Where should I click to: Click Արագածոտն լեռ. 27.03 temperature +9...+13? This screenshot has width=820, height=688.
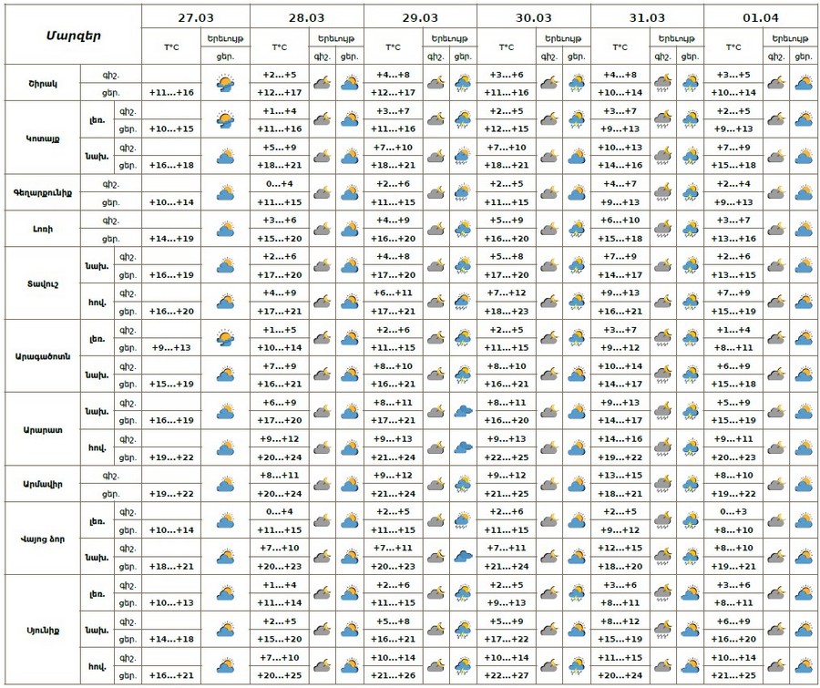pyautogui.click(x=171, y=347)
